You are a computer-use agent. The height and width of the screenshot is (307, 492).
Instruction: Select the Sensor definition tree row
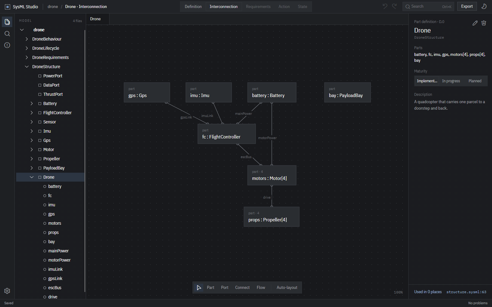point(51,122)
